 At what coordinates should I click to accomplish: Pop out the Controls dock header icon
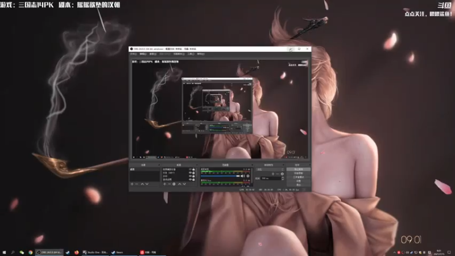tap(310, 165)
